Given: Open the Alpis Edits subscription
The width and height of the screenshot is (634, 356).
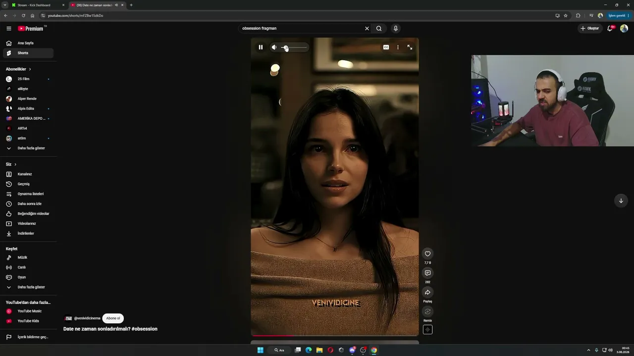Looking at the screenshot, I should (x=28, y=109).
